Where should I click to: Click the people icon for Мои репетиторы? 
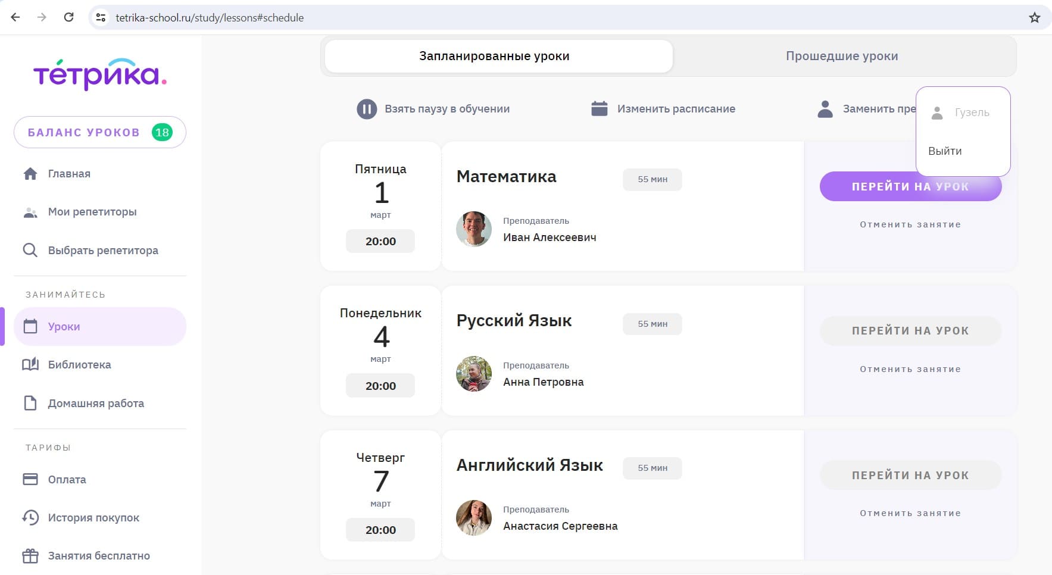coord(30,212)
